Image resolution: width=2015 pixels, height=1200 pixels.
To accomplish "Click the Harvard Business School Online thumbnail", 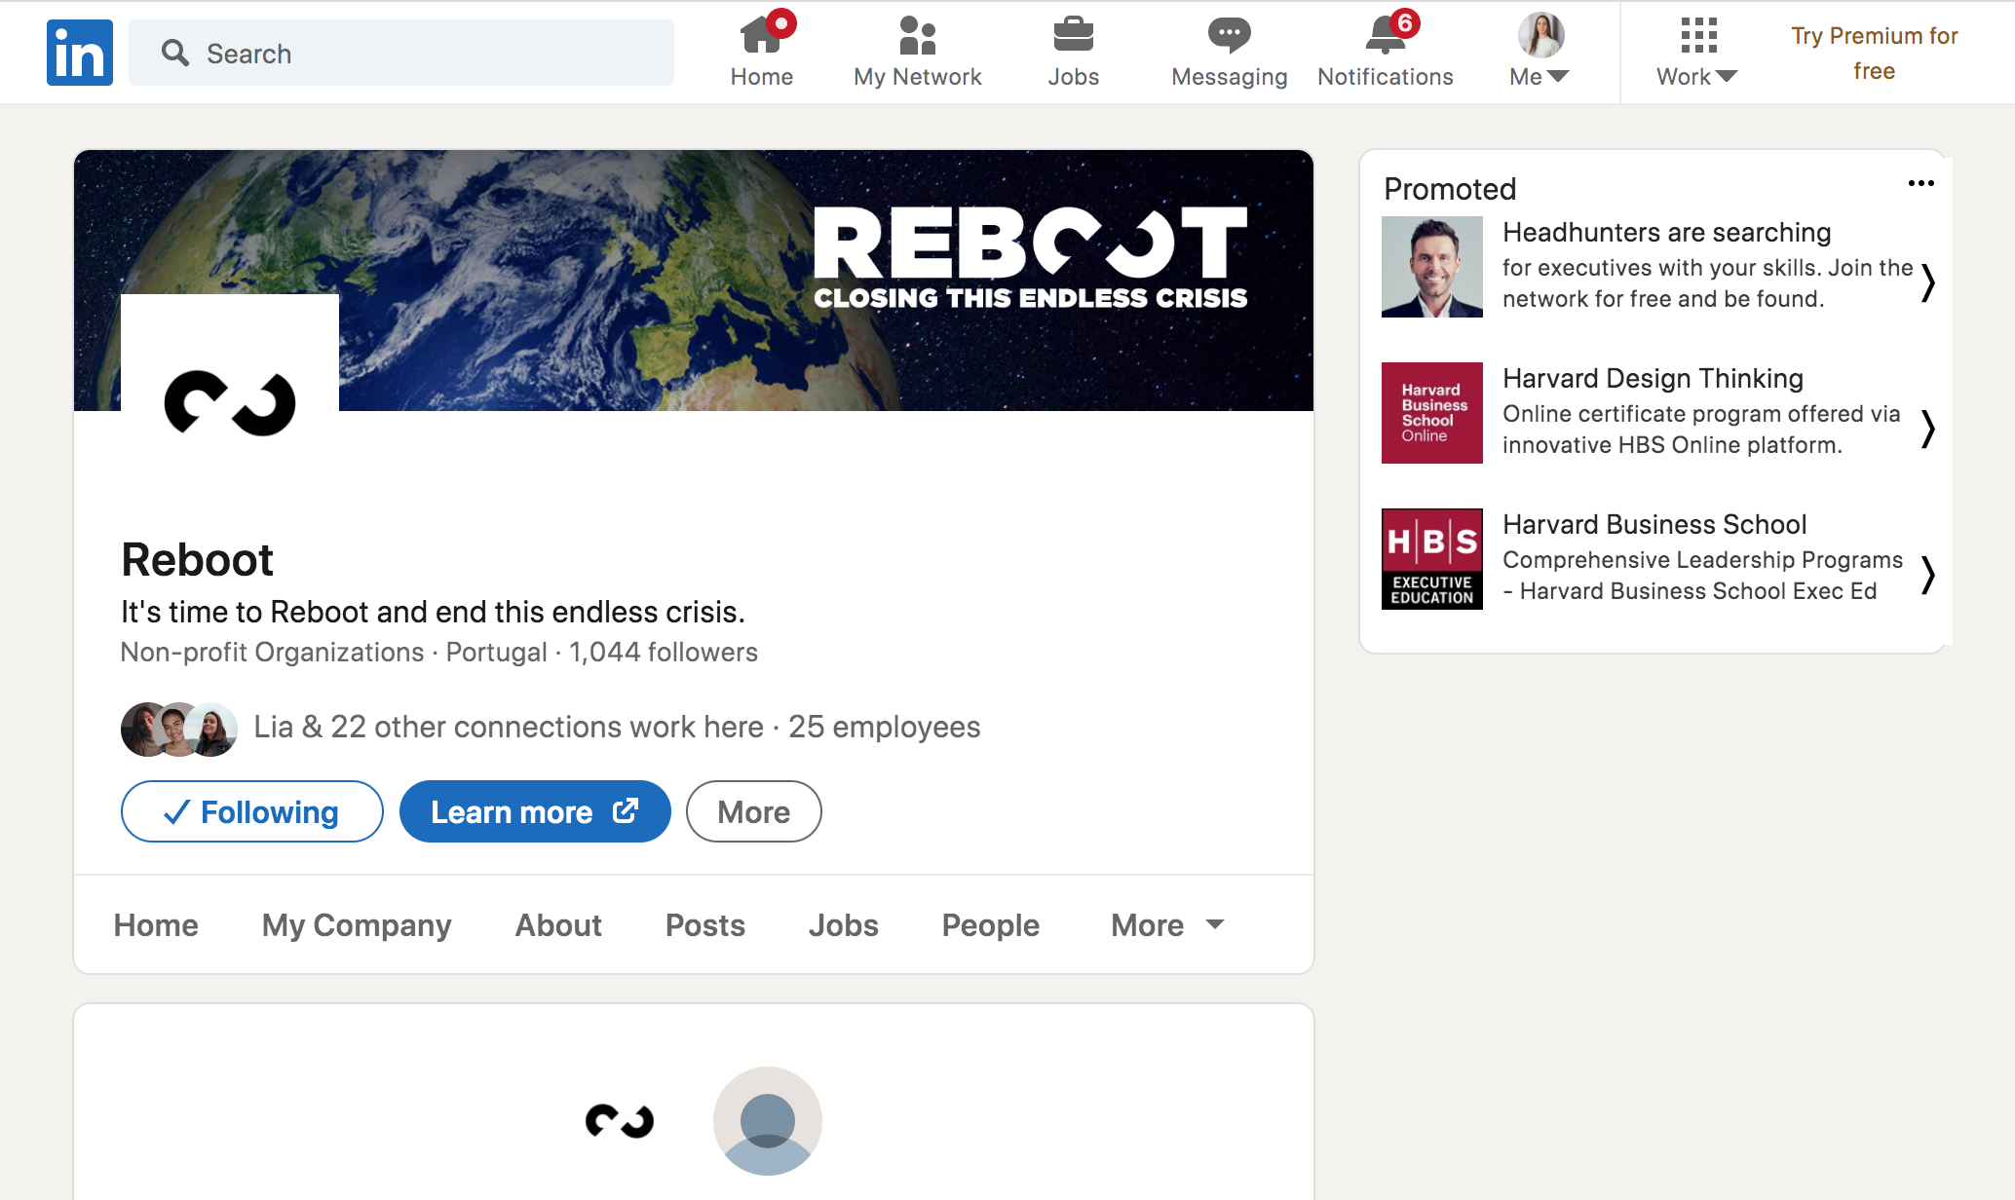I will pyautogui.click(x=1432, y=413).
